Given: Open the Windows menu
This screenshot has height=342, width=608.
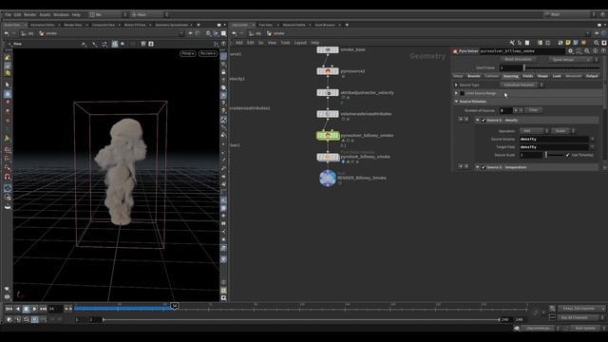Looking at the screenshot, I should coord(61,15).
